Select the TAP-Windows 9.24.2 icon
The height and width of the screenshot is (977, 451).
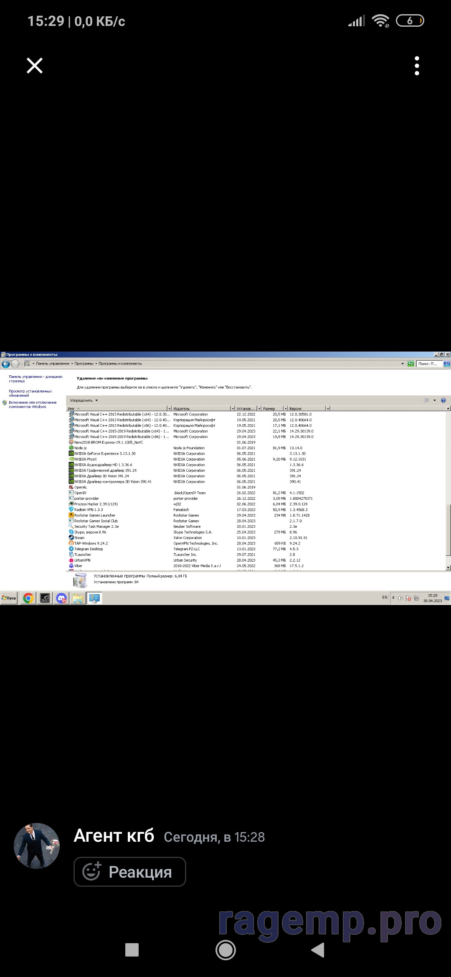coord(71,543)
